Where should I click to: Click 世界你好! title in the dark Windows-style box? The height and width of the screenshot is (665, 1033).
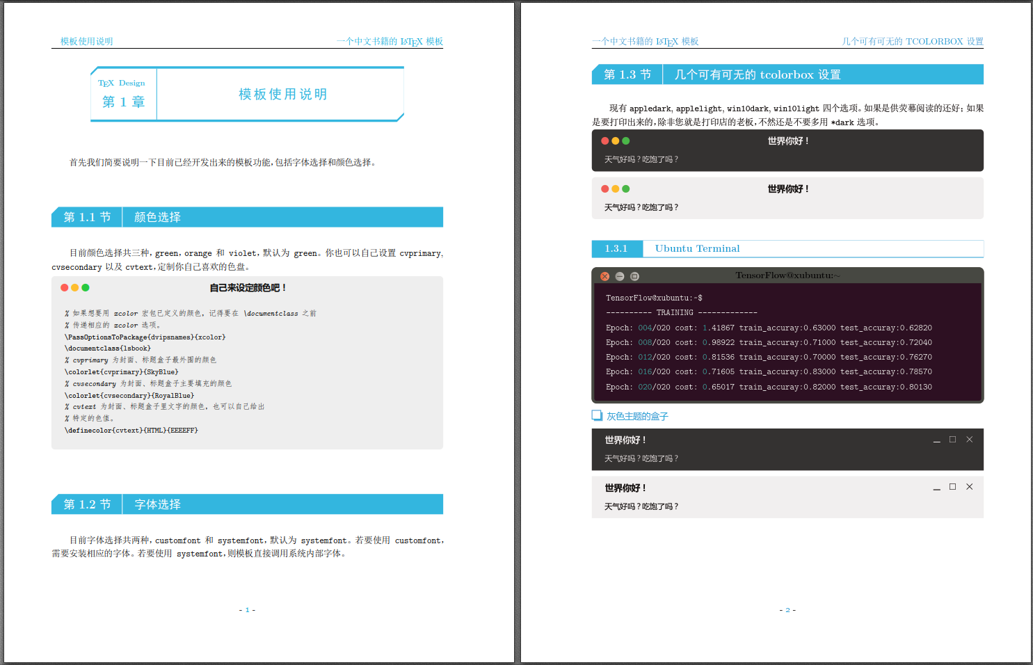click(x=625, y=440)
